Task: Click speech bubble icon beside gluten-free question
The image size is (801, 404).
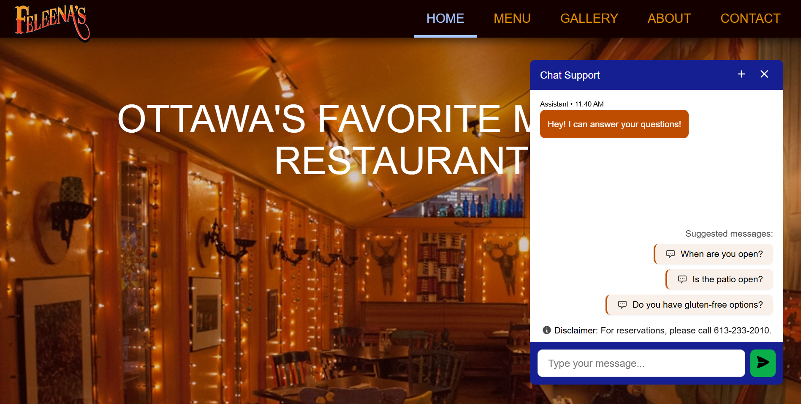Action: (x=622, y=305)
